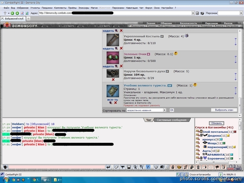Click the Отчет о переводах link
The image size is (244, 183).
pyautogui.click(x=187, y=26)
